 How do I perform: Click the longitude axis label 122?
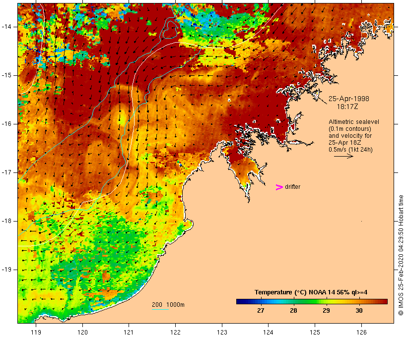click(176, 332)
